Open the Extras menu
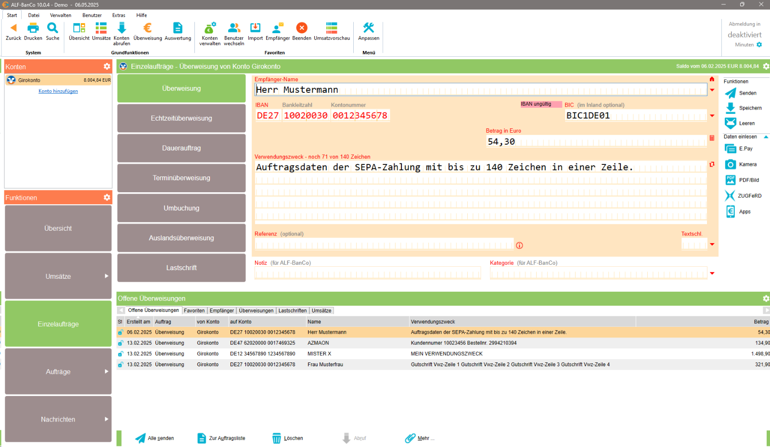The image size is (770, 447). (118, 15)
